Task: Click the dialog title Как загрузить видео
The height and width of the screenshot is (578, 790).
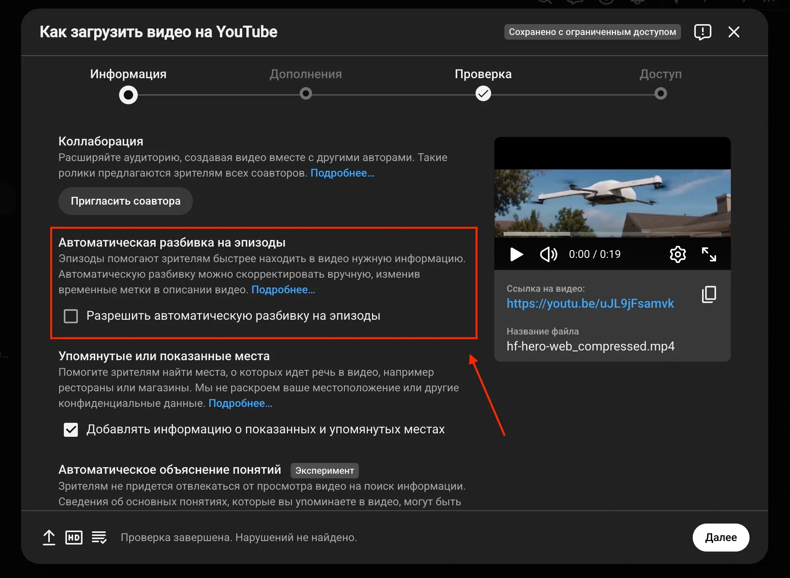Action: (x=158, y=32)
